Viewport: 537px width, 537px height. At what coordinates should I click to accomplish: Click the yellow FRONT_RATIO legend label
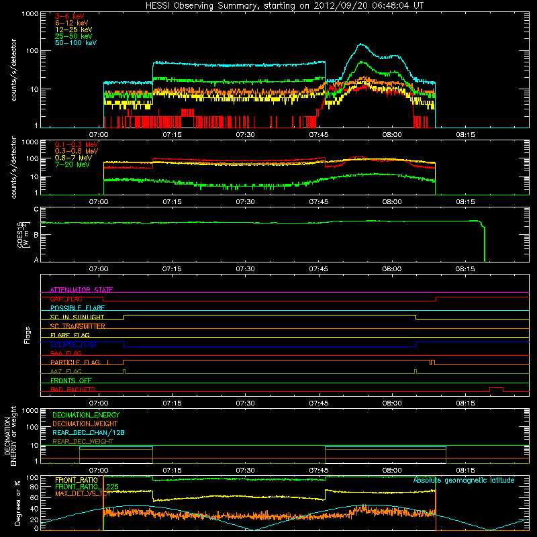coord(77,480)
